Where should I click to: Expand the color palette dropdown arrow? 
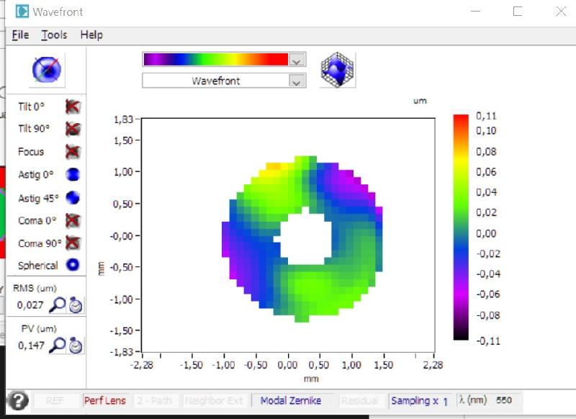[297, 60]
